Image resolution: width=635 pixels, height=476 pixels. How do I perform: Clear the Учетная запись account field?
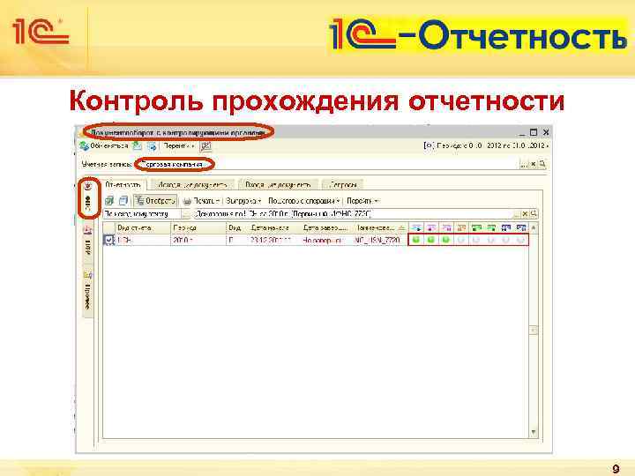(534, 164)
